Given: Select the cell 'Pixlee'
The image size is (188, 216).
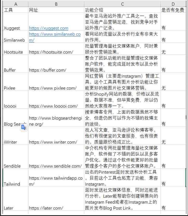Looking at the screenshot, I should [x=15, y=82].
